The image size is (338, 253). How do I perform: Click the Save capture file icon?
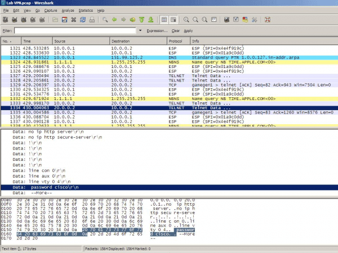coord(65,20)
